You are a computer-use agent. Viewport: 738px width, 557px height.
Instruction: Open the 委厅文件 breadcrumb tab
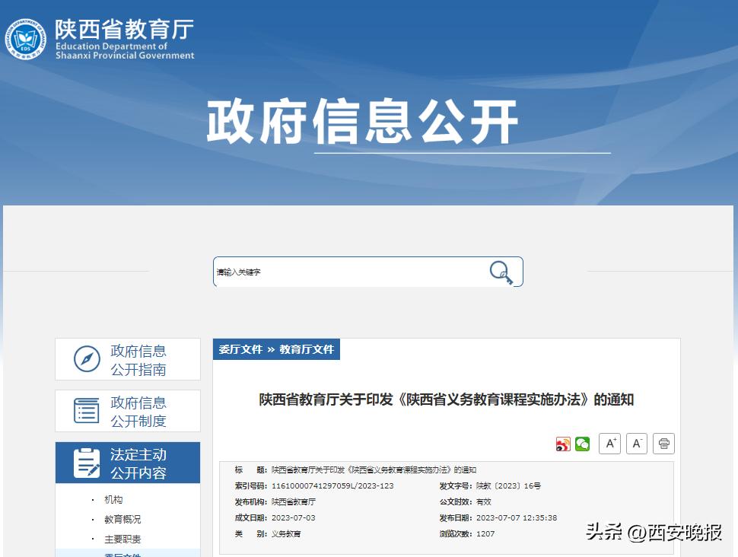coord(240,349)
